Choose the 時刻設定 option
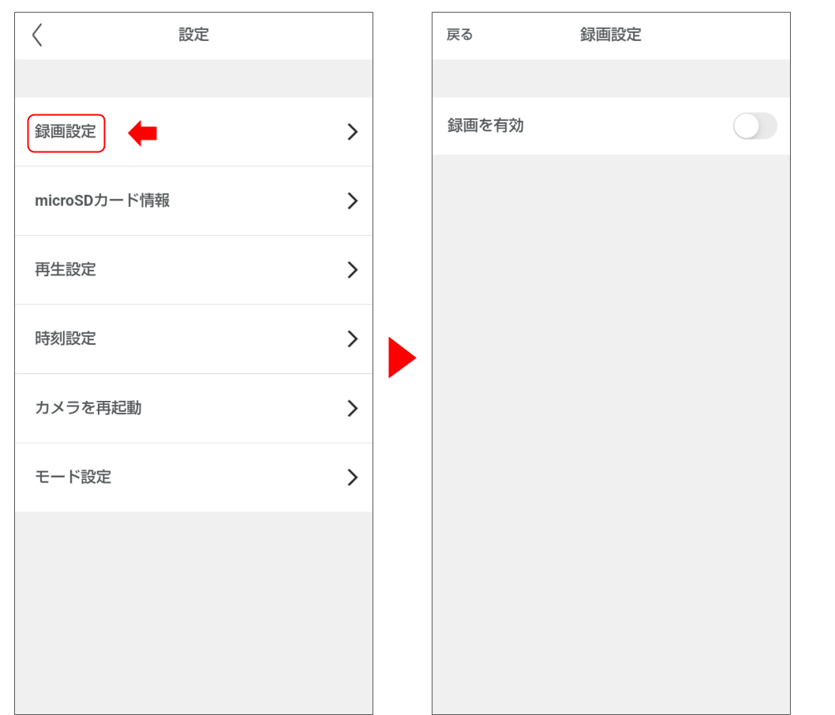Viewport: 835px width, 715px height. [x=66, y=339]
